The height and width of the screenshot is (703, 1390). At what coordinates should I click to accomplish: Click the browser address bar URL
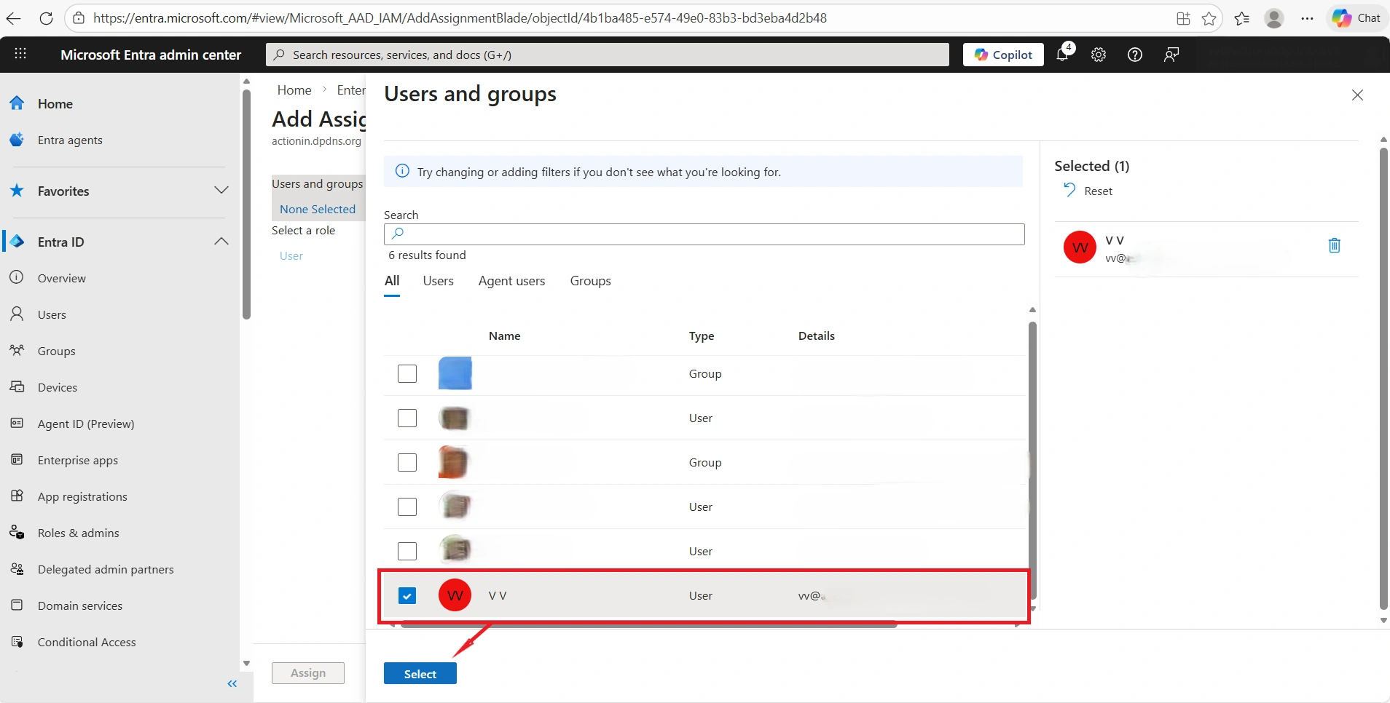(x=460, y=18)
